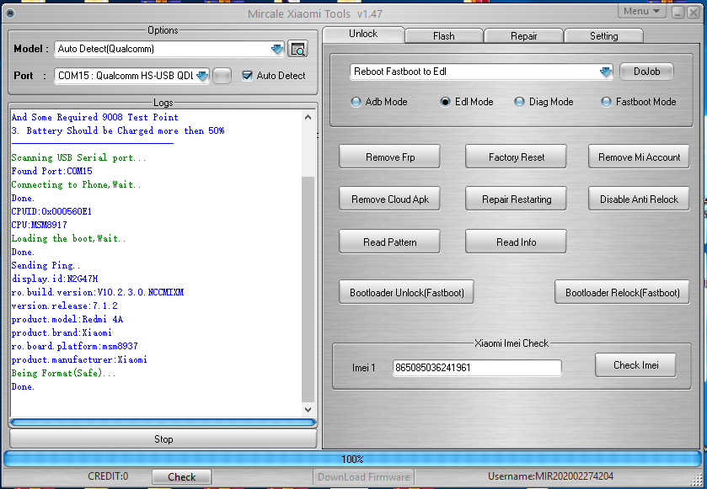Close the Miracle Xiaomi Tools window

(694, 12)
